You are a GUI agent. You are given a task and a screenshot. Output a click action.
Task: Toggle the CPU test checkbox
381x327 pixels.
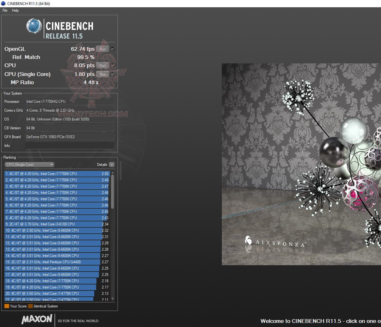(113, 65)
